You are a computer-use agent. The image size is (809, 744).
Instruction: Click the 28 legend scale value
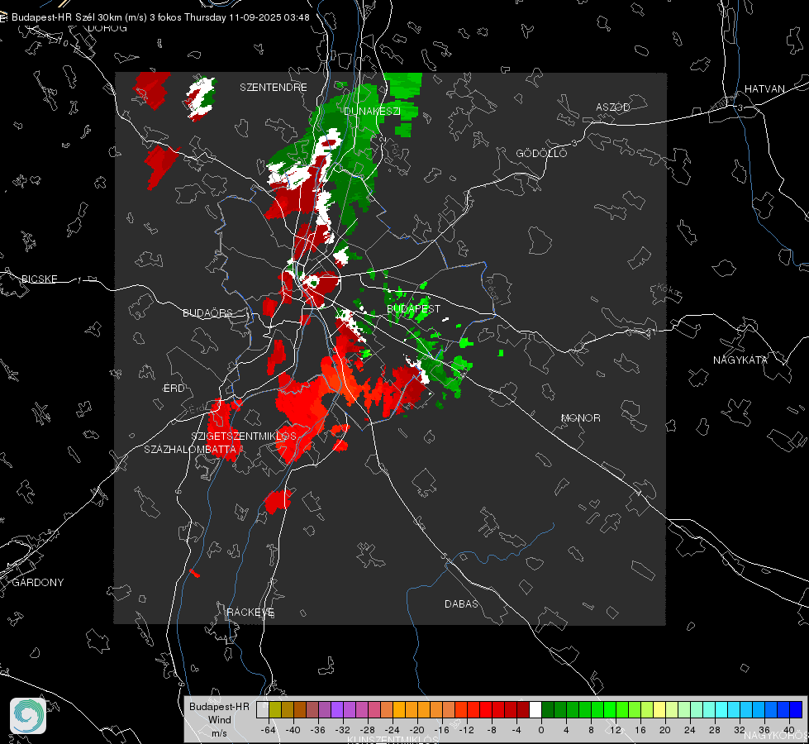(715, 730)
